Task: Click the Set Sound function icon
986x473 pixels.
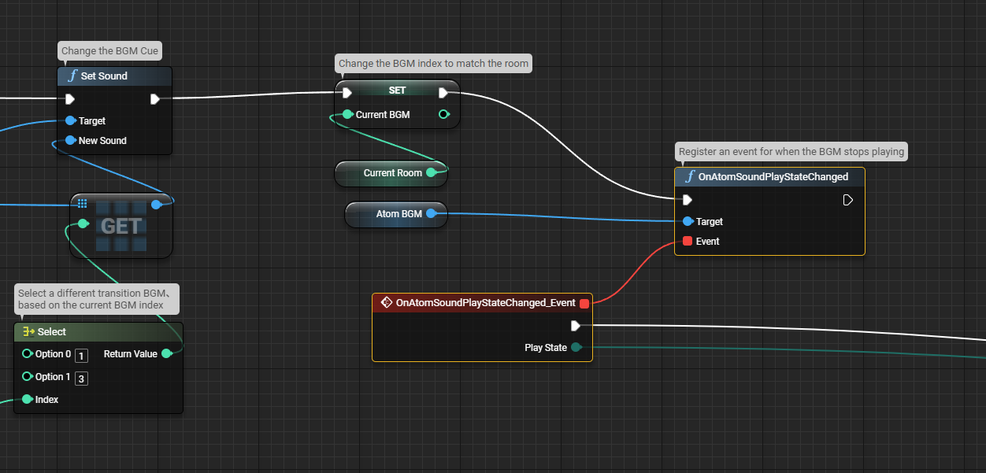Action: click(x=72, y=76)
